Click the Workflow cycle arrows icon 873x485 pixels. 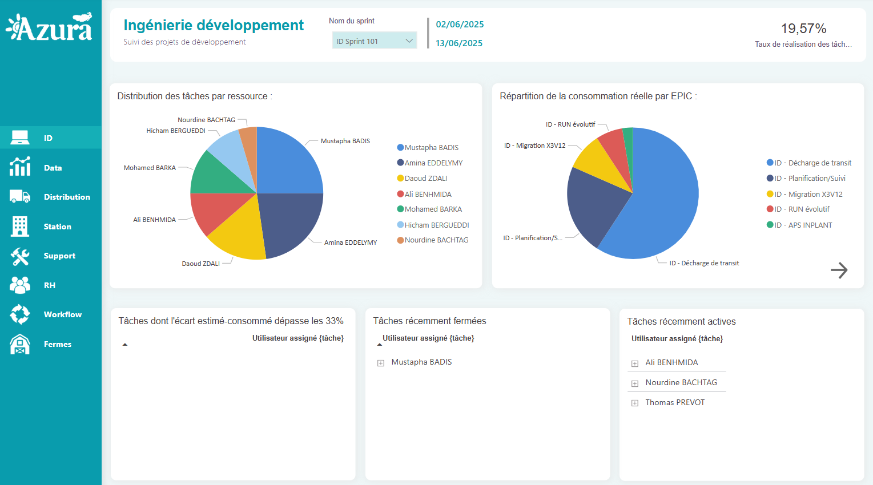point(20,314)
